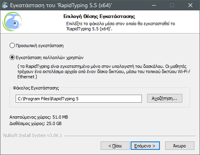Continue with the Επόμενο > button
The image size is (200, 155).
[x=145, y=146]
